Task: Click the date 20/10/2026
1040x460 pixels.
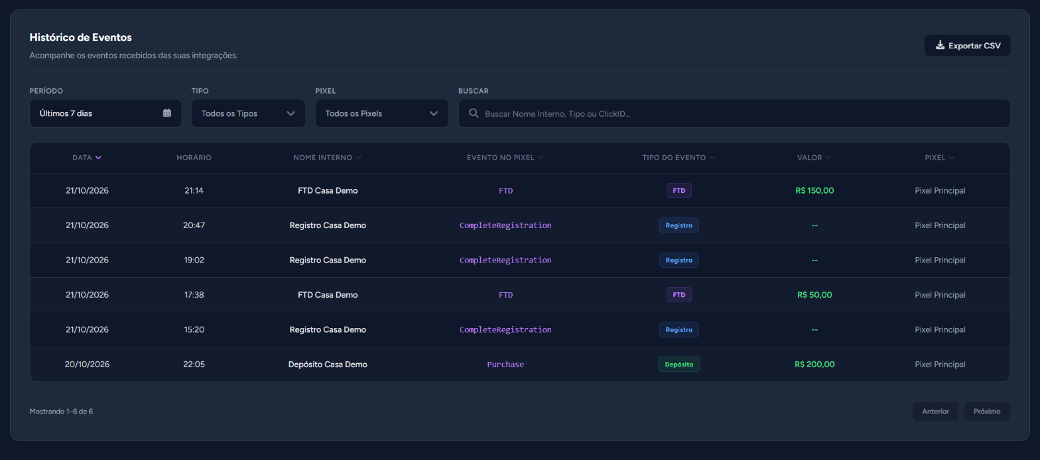Action: tap(87, 365)
